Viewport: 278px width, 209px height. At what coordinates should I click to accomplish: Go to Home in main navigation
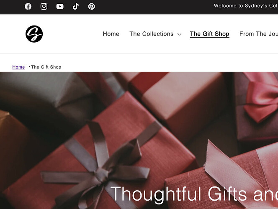tap(111, 34)
